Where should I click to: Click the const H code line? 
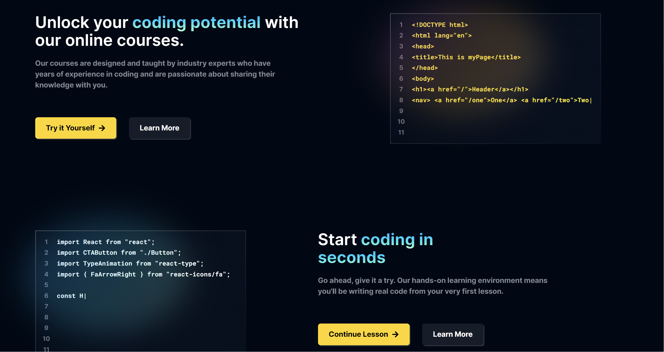pyautogui.click(x=71, y=296)
